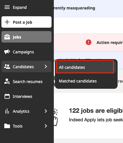Click the bar chart Analytics icon
This screenshot has height=143, width=123.
(7, 111)
